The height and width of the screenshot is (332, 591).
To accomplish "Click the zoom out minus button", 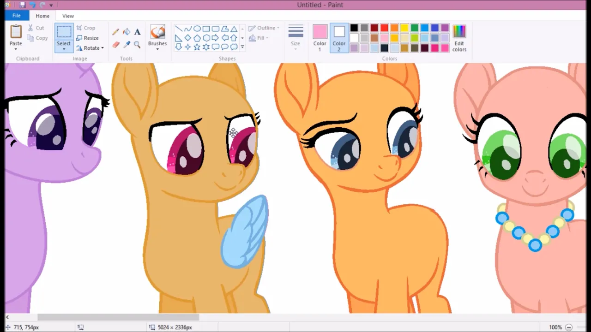I will tap(569, 327).
